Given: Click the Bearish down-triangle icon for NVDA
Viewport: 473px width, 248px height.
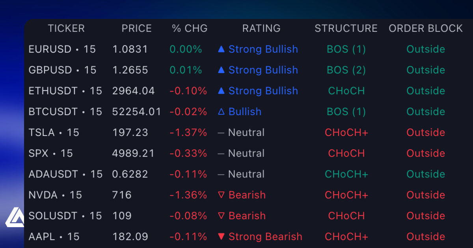Looking at the screenshot, I should [221, 195].
